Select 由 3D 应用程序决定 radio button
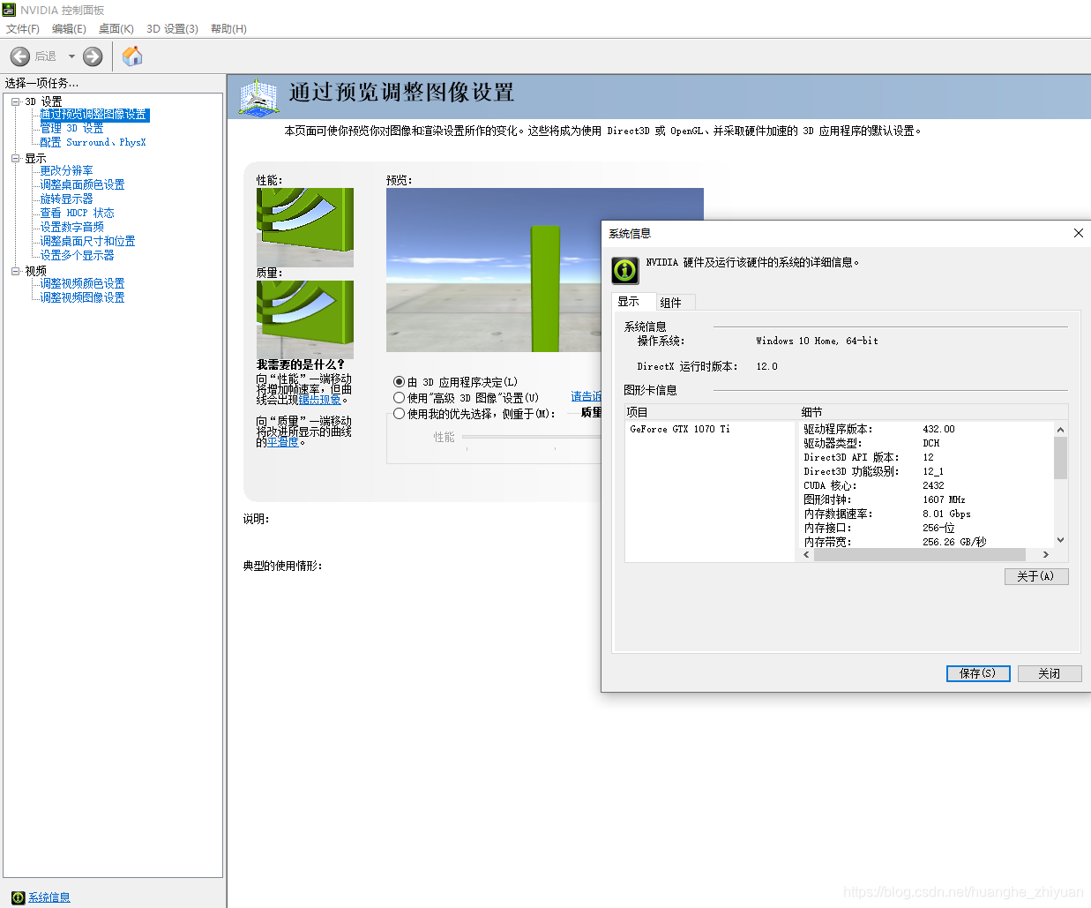 tap(399, 382)
